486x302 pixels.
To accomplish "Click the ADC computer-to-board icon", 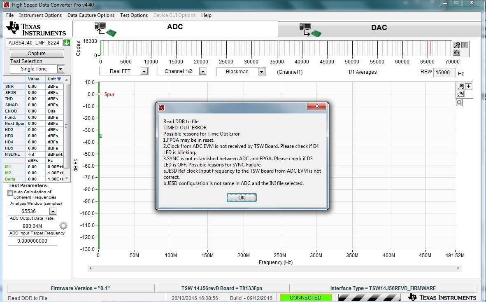I will (x=105, y=29).
